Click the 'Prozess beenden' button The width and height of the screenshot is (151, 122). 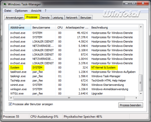click(x=130, y=105)
